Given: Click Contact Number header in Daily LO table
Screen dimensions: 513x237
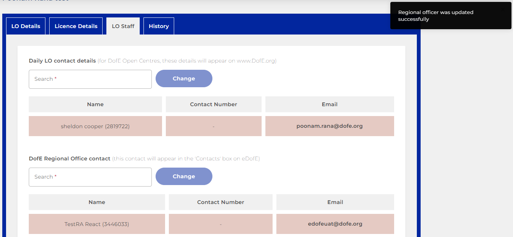Looking at the screenshot, I should [214, 104].
